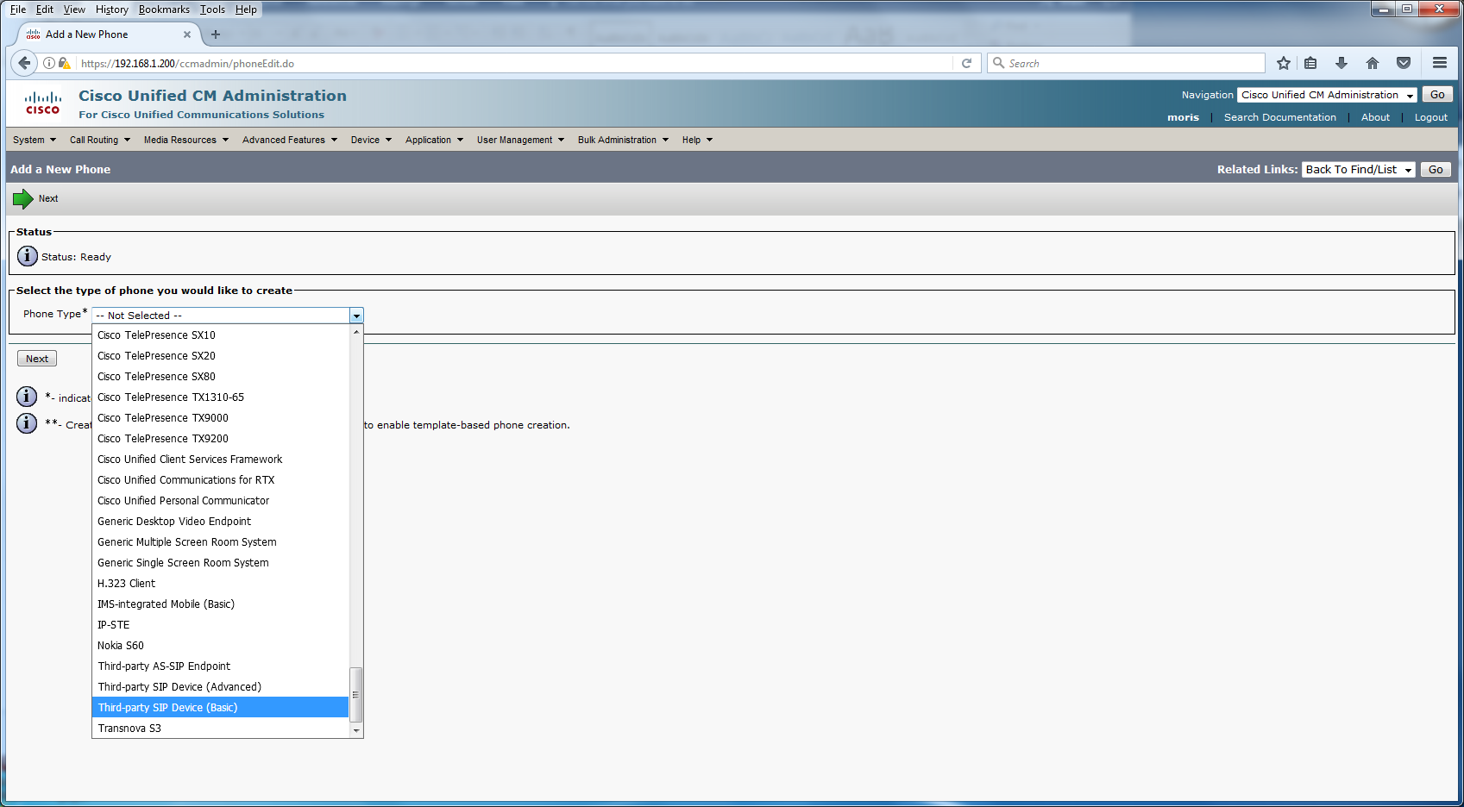The height and width of the screenshot is (807, 1464).
Task: Click the Cisco logo
Action: 43,103
